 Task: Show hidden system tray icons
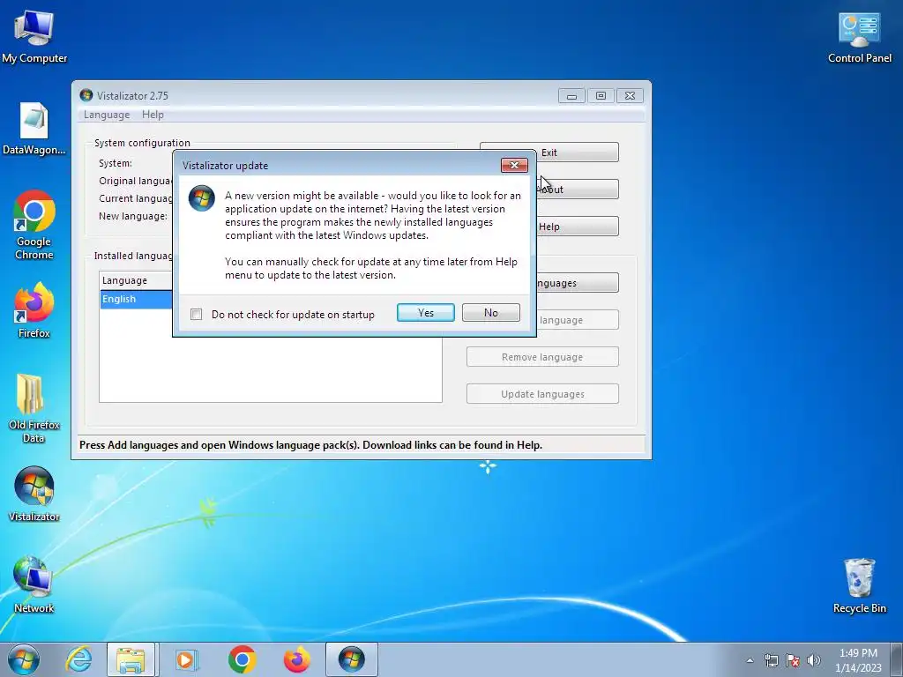[x=750, y=660]
